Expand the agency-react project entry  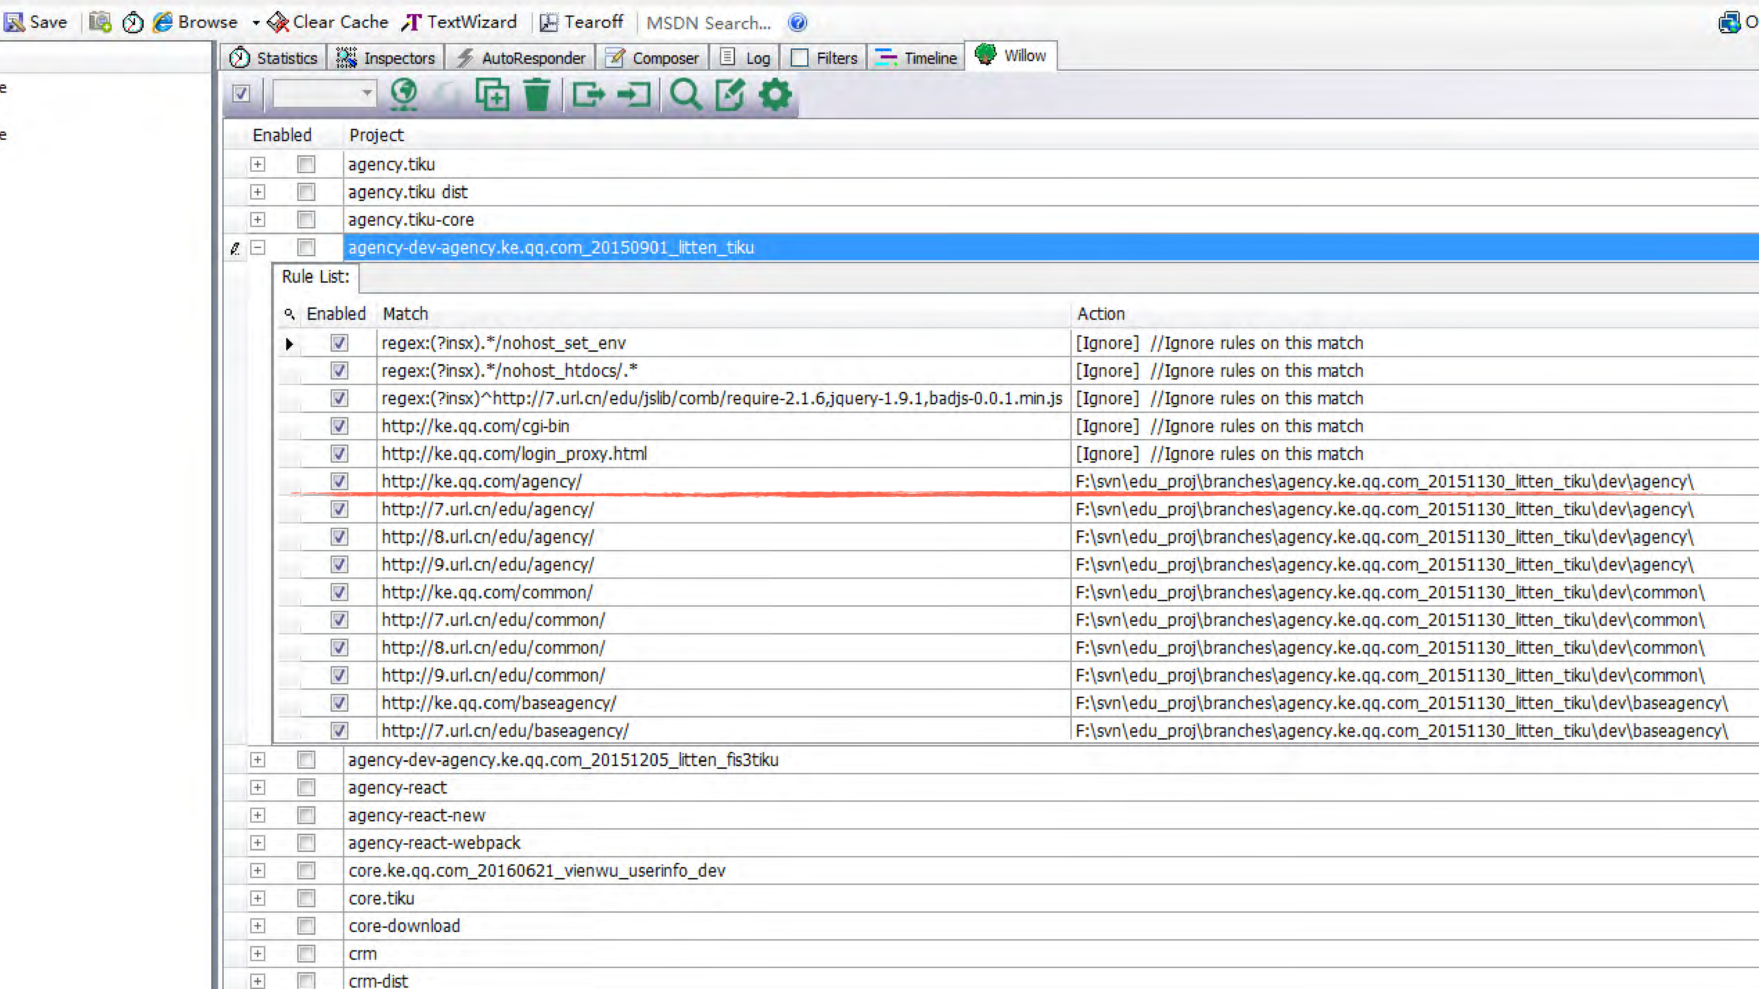pyautogui.click(x=257, y=788)
